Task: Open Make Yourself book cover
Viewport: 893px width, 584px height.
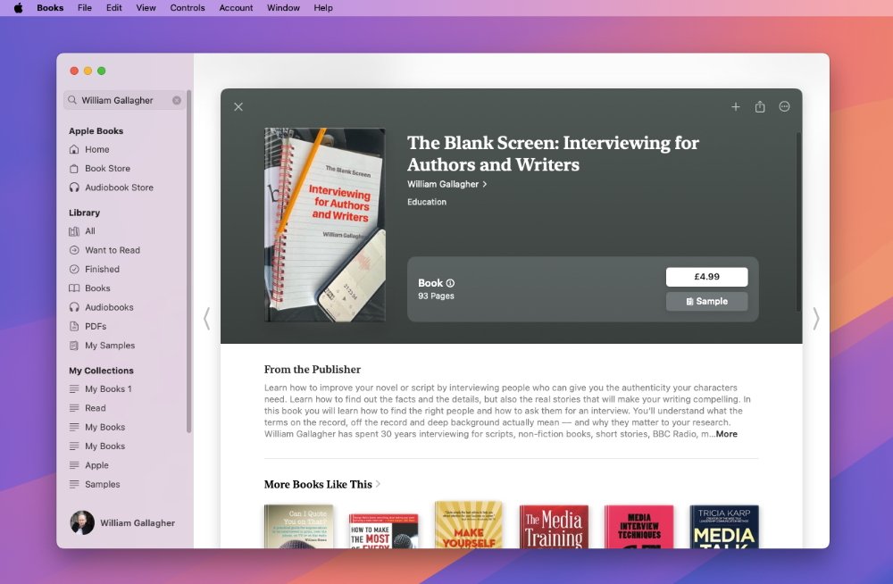Action: point(468,525)
